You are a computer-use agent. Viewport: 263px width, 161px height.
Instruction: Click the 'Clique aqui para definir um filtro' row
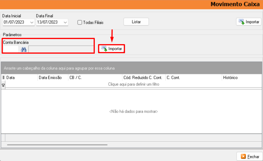coord(134,84)
